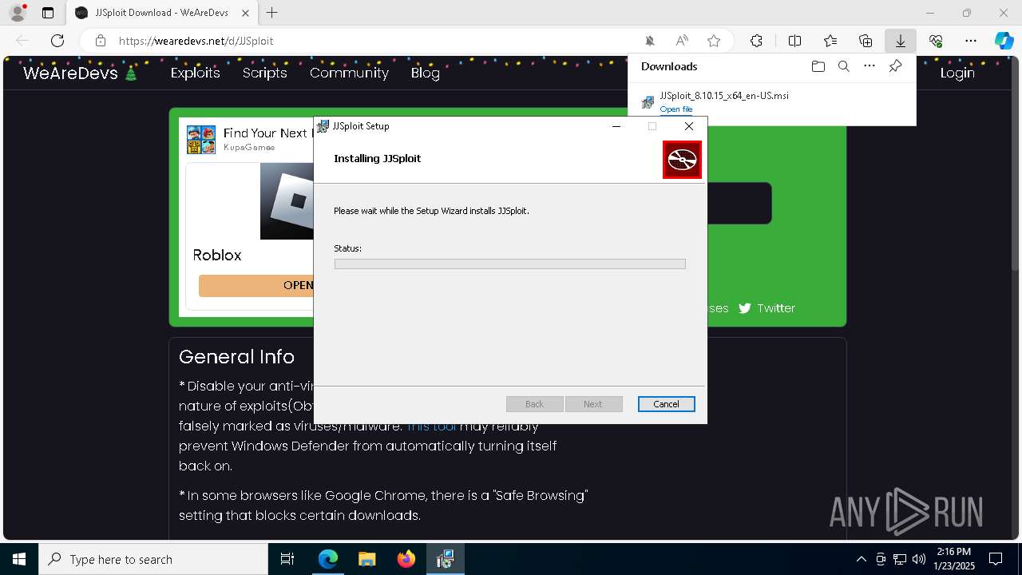The height and width of the screenshot is (575, 1022).
Task: Click the Edge profile avatar icon
Action: 18,13
